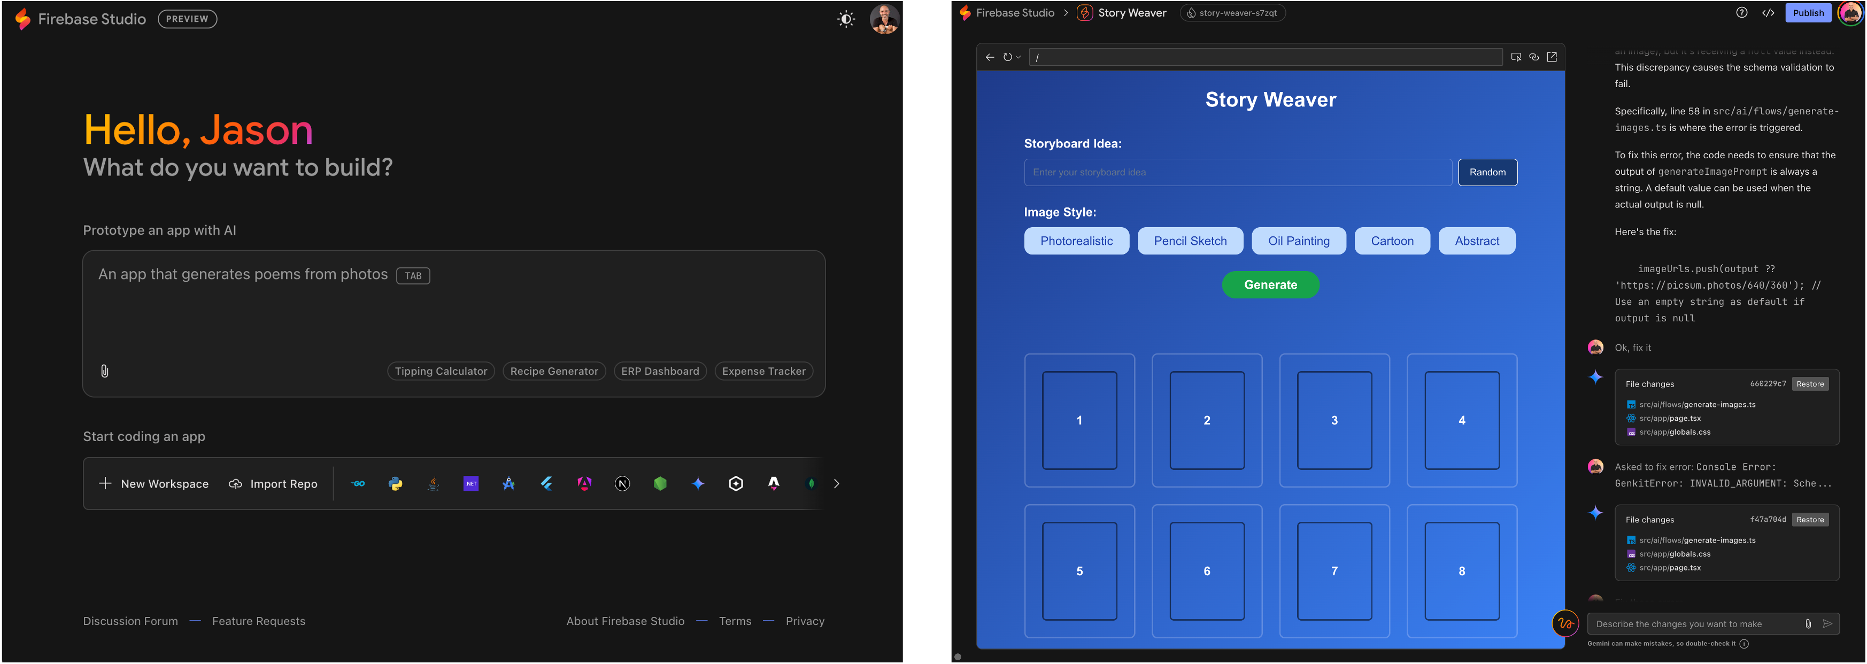Open the story-weaver-s7zqt workspace chip
This screenshot has height=664, width=1867.
click(x=1232, y=13)
